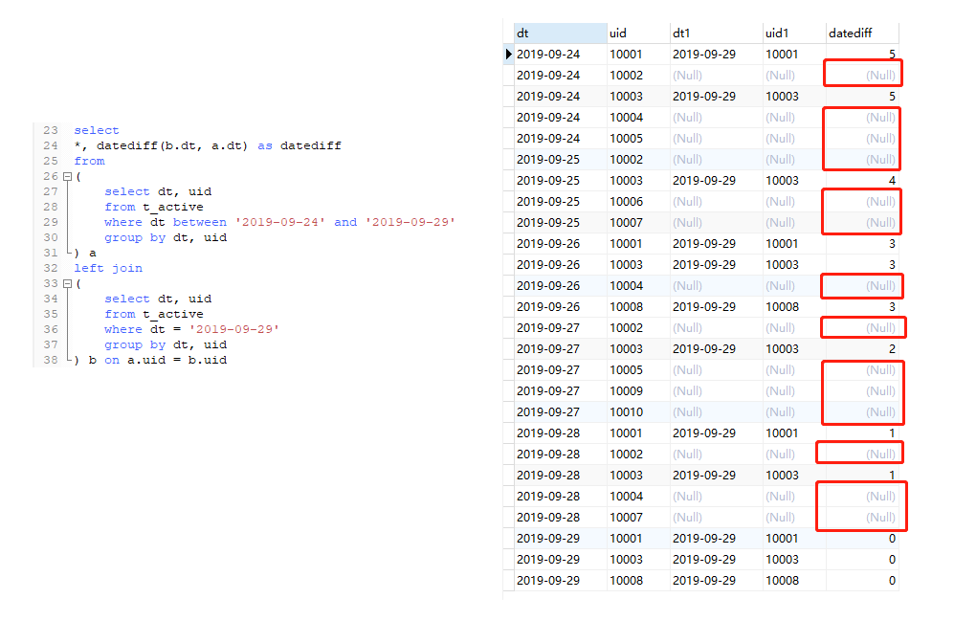Viewport: 954px width, 621px height.
Task: Click 'select' keyword on line 23
Action: (96, 130)
